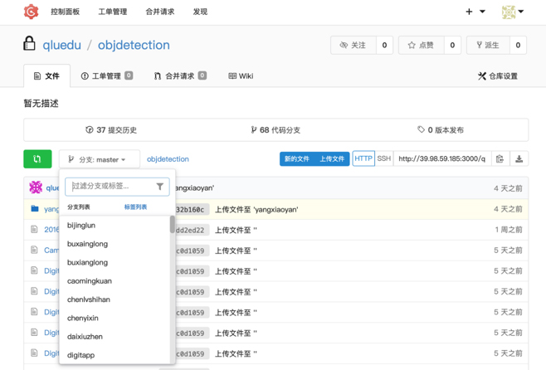Click the green compare branches button

point(37,159)
